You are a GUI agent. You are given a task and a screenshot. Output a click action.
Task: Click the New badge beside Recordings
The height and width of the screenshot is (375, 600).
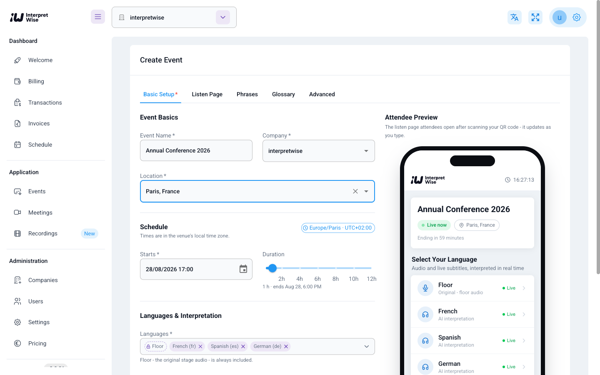point(90,233)
